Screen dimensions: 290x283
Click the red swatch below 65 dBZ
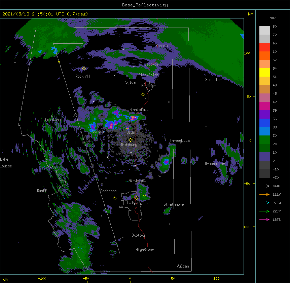click(x=264, y=47)
